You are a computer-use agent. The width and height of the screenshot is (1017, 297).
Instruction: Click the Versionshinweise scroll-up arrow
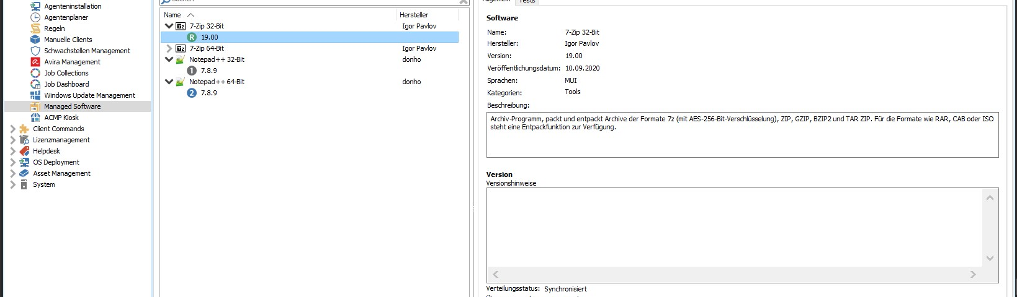pyautogui.click(x=990, y=198)
